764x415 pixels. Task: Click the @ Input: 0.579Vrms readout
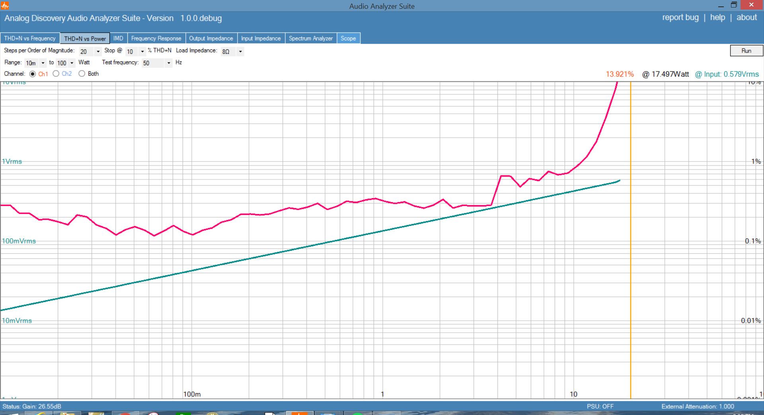coord(727,74)
